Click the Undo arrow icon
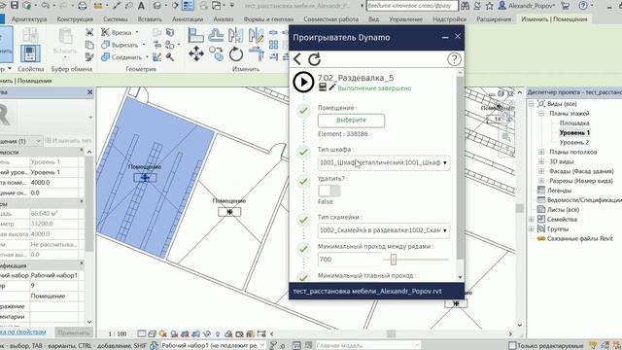622x350 pixels. (46, 5)
